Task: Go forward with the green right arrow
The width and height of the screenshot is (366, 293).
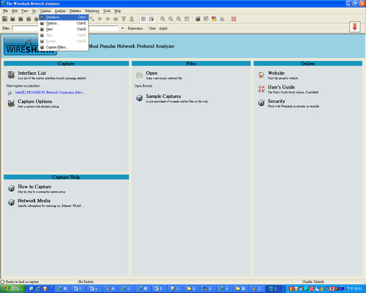Action: coord(107,19)
